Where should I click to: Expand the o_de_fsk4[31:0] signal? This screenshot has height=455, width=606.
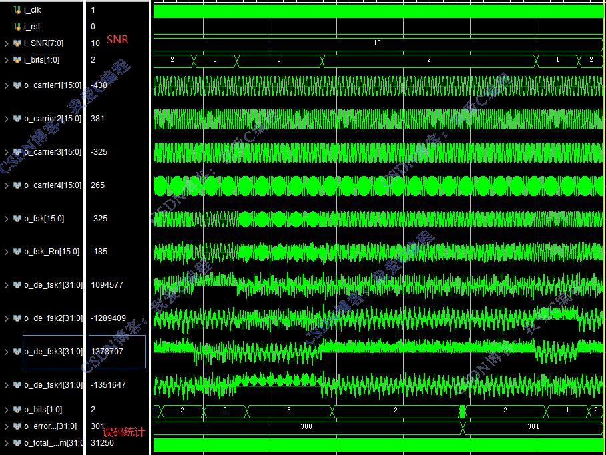pyautogui.click(x=7, y=385)
